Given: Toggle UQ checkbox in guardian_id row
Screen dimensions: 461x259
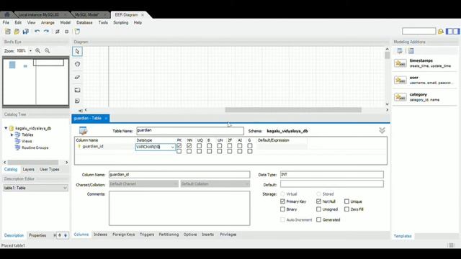Looking at the screenshot, I should pyautogui.click(x=200, y=146).
